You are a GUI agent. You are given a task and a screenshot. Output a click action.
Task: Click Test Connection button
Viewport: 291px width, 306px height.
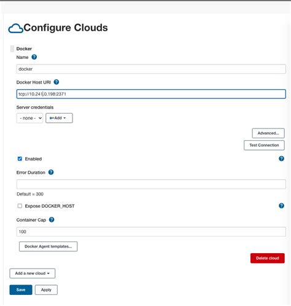coord(264,145)
